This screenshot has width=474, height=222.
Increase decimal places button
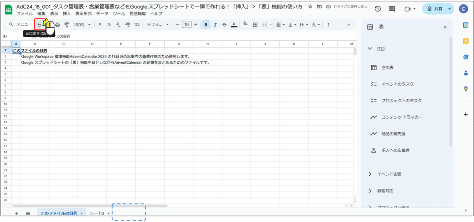pos(127,24)
